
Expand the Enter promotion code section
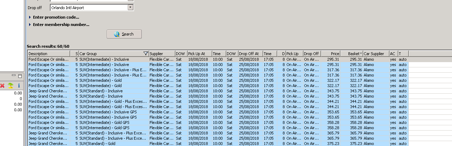54,17
